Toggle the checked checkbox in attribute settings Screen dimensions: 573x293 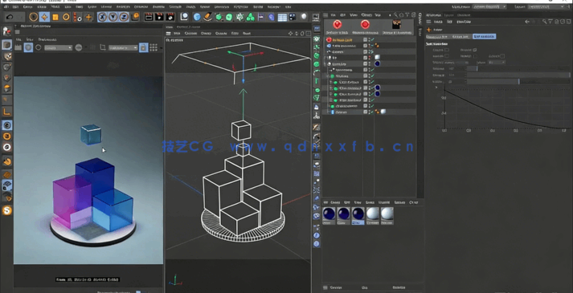click(475, 50)
